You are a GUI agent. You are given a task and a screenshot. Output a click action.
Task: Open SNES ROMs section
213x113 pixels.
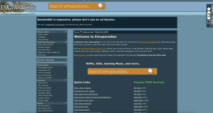point(138,107)
